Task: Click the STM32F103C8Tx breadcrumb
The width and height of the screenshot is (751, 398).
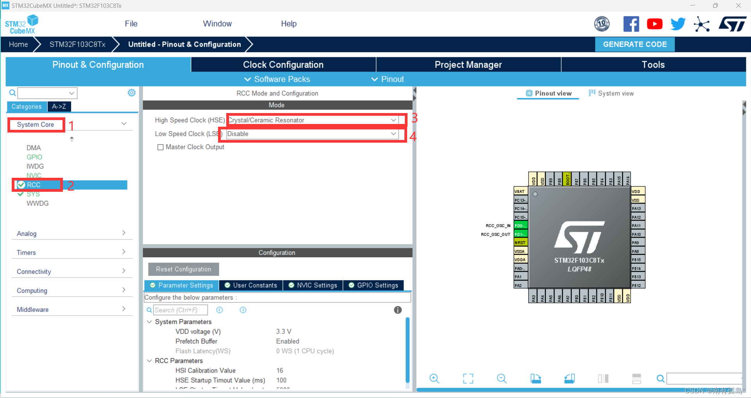Action: (x=77, y=44)
